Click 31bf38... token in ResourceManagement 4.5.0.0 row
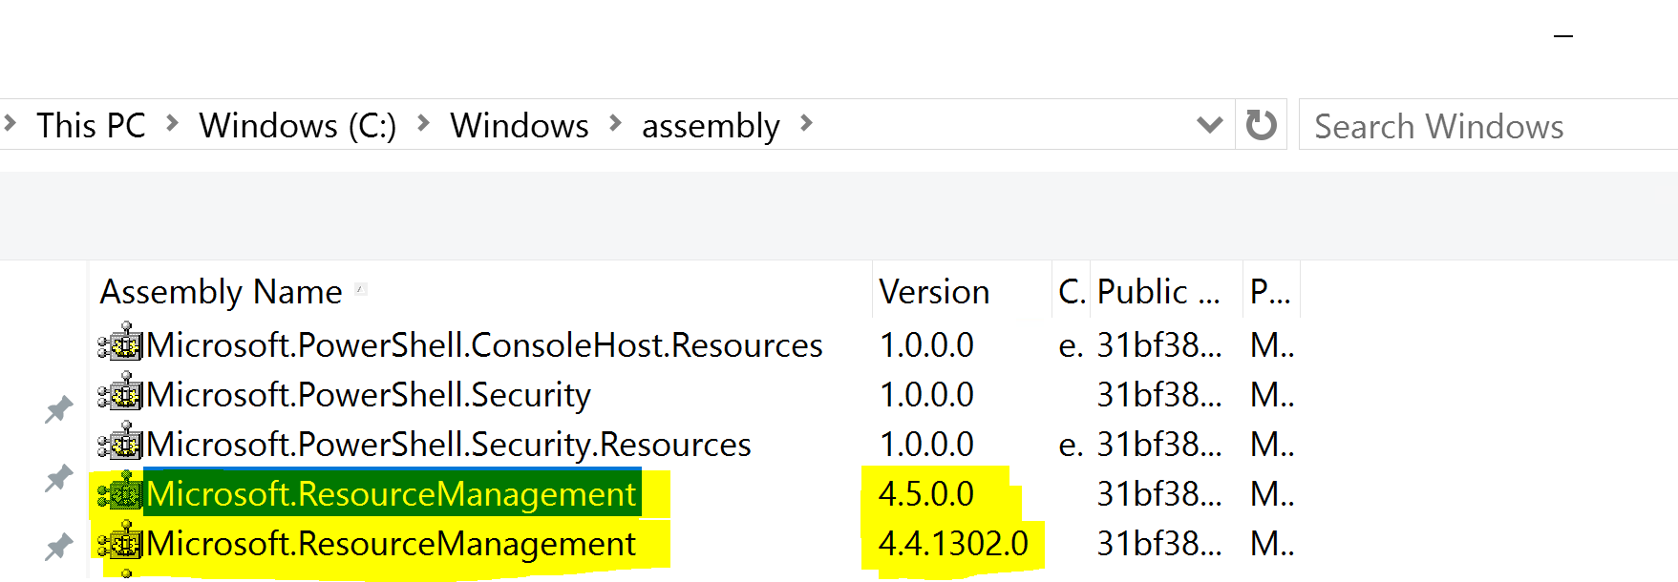 (1159, 494)
